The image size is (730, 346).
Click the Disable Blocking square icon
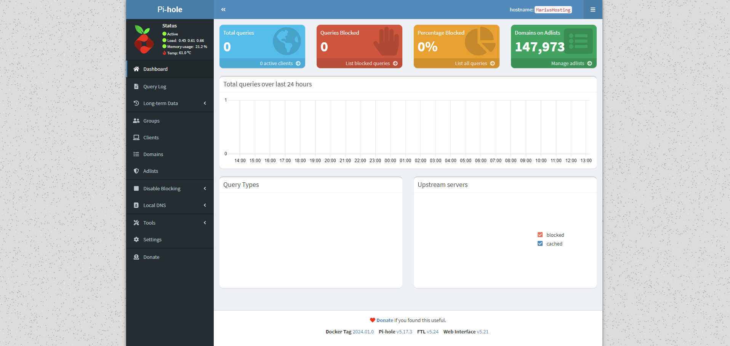click(x=136, y=188)
